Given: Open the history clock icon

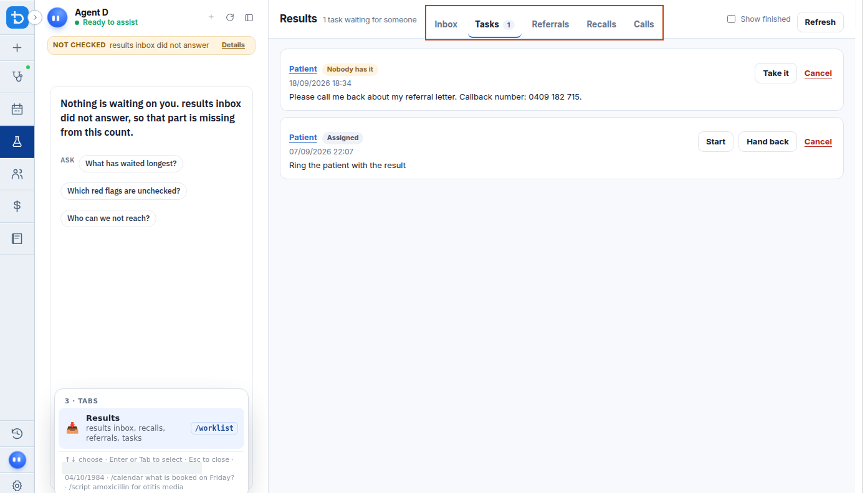Looking at the screenshot, I should (17, 434).
